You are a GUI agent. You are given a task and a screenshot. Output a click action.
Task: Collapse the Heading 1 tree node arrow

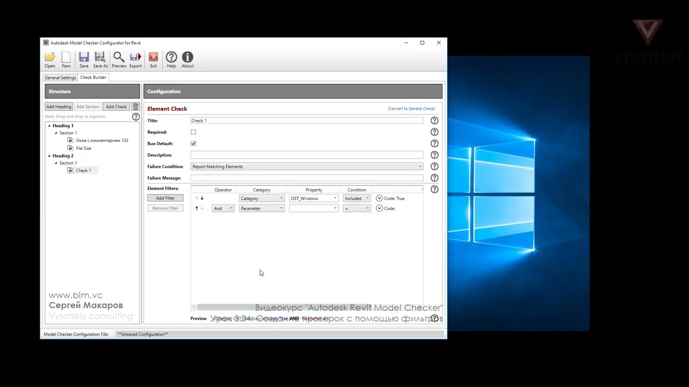point(49,126)
